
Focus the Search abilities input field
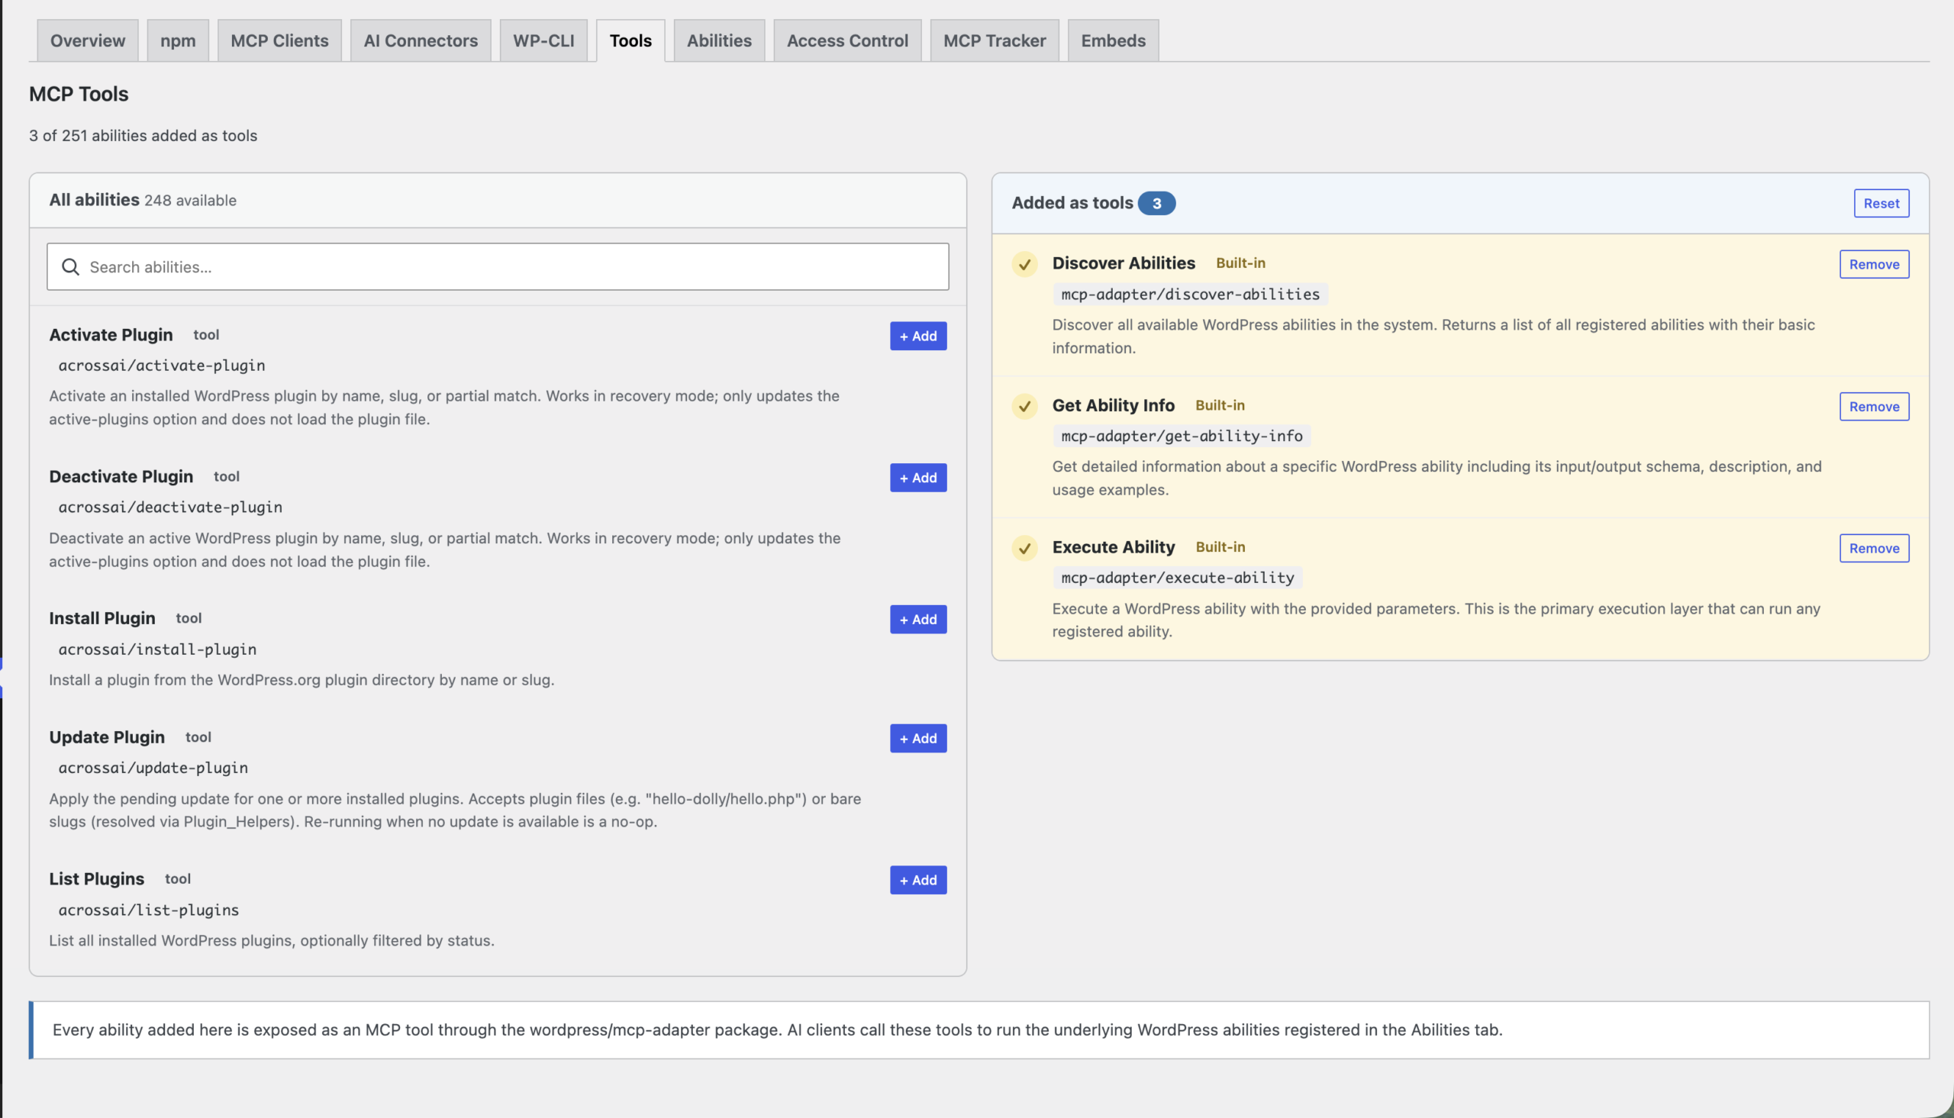tap(498, 266)
